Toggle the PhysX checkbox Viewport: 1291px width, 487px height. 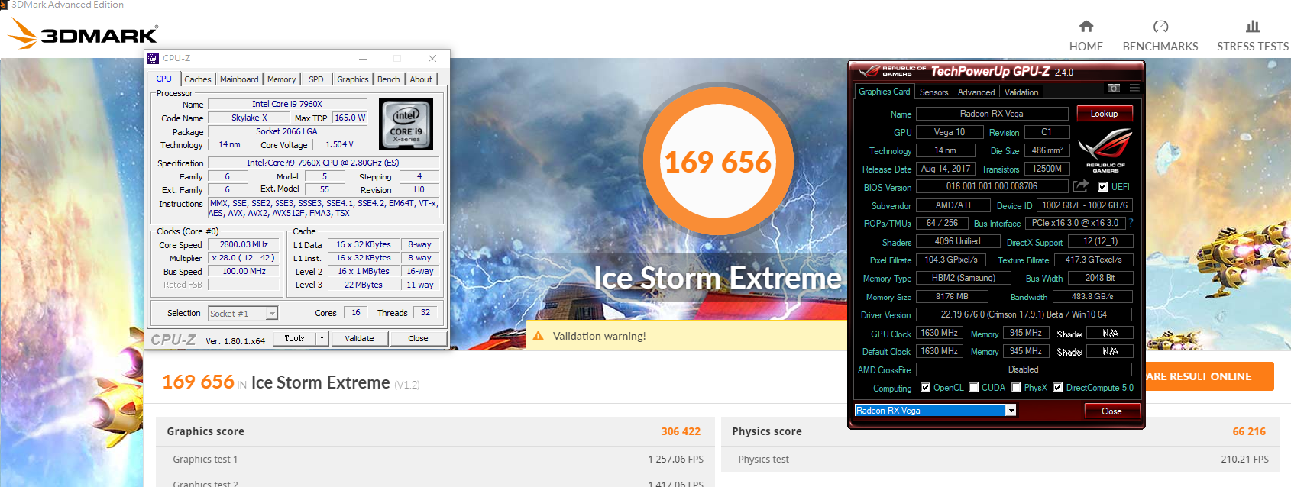pyautogui.click(x=1016, y=388)
